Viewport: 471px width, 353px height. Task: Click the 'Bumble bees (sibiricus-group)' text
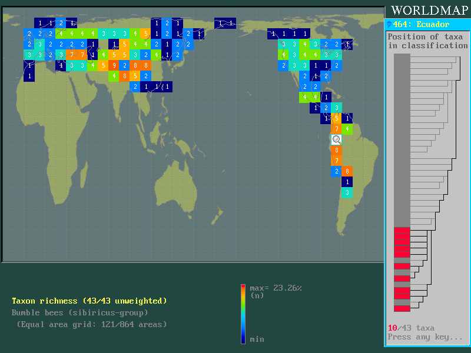click(x=80, y=313)
